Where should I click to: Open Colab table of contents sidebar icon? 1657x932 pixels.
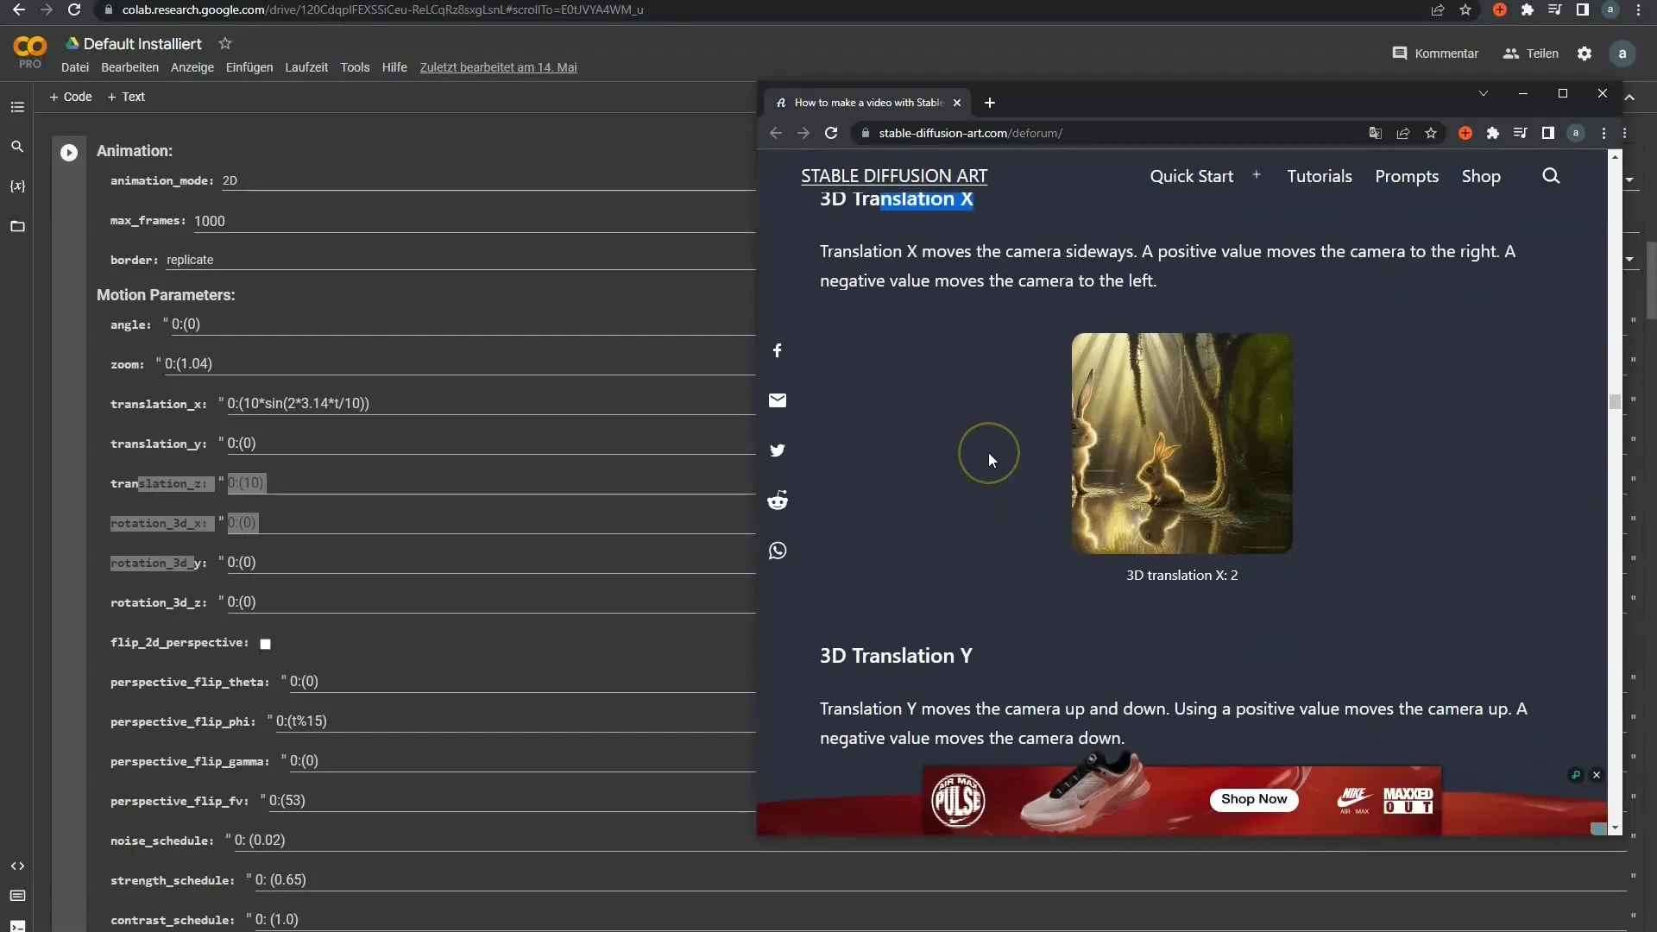17,107
